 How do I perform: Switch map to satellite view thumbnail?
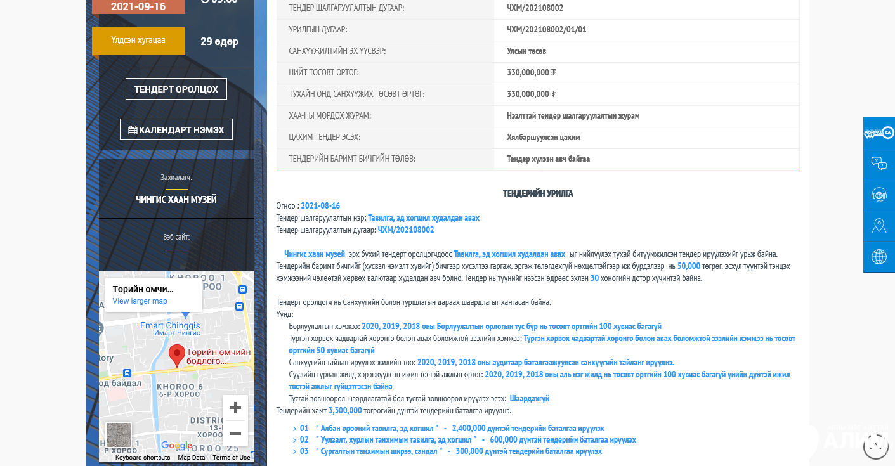click(x=119, y=435)
